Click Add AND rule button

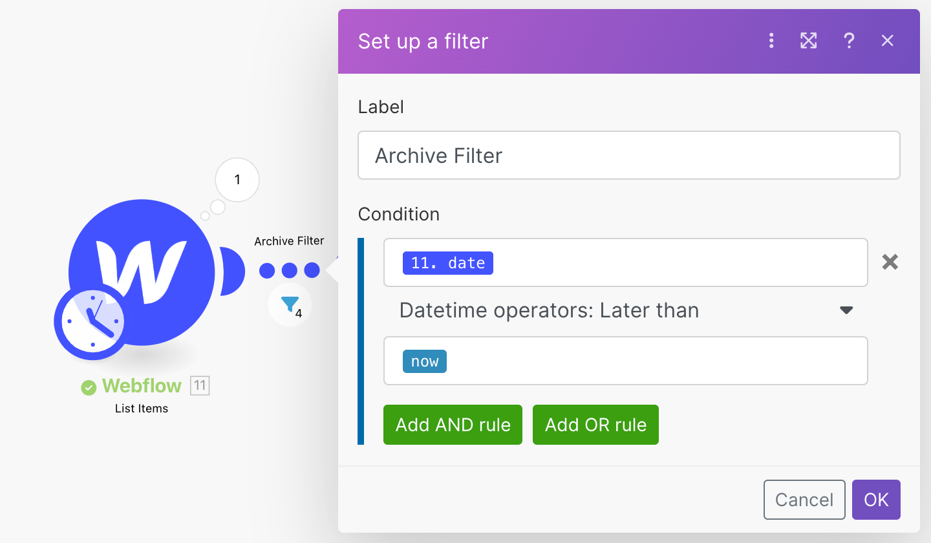tap(453, 425)
